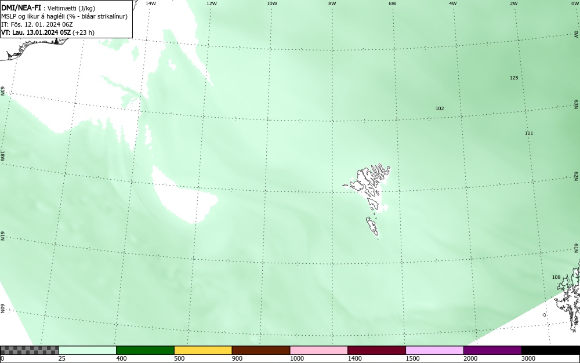Image resolution: width=580 pixels, height=363 pixels.
Task: Click the "900" legend scale label
Action: pyautogui.click(x=237, y=358)
